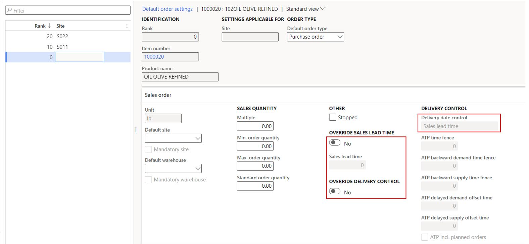
Task: Open the Standard view selector
Action: [305, 9]
